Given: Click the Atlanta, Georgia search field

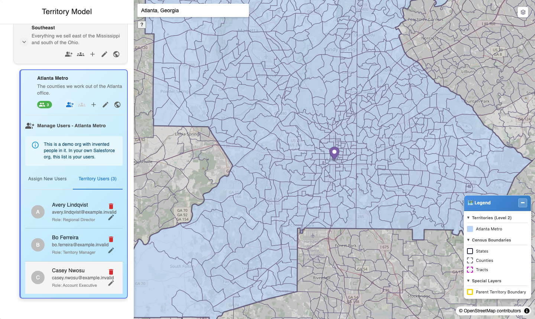Looking at the screenshot, I should pyautogui.click(x=193, y=10).
